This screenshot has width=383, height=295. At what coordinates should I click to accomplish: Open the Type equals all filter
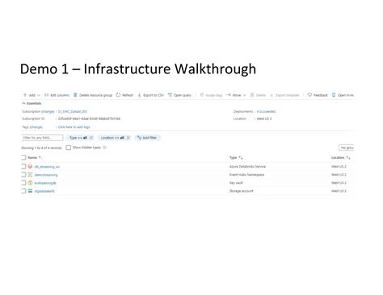pyautogui.click(x=78, y=138)
